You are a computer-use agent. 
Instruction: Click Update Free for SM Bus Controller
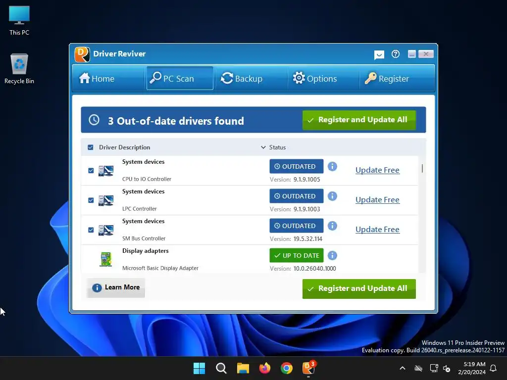click(377, 230)
